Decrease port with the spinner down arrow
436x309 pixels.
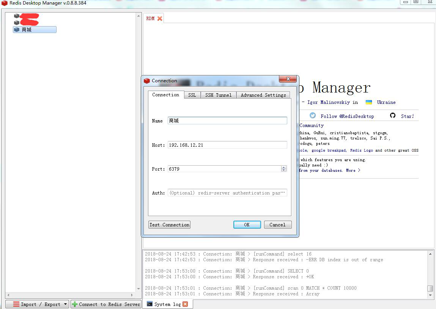(283, 170)
